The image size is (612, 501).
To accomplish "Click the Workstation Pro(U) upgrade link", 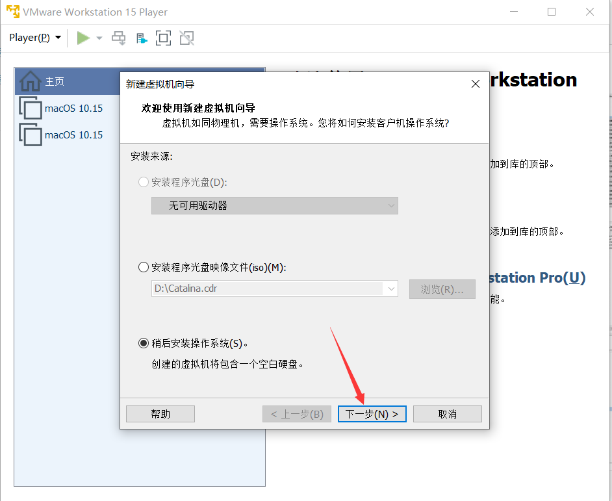I will (x=537, y=277).
